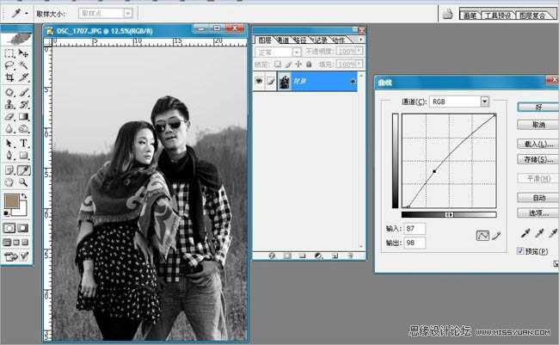Select the Magic Wand tool

coord(23,65)
